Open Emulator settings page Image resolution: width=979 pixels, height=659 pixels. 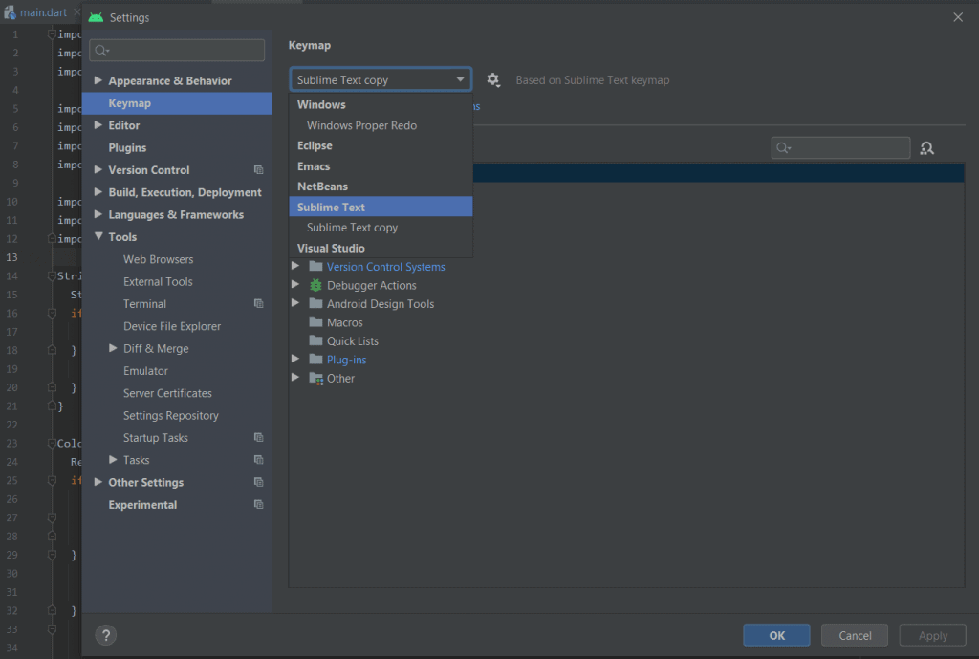pyautogui.click(x=145, y=370)
